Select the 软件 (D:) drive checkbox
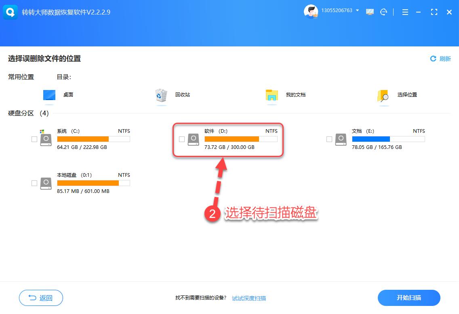 [182, 140]
